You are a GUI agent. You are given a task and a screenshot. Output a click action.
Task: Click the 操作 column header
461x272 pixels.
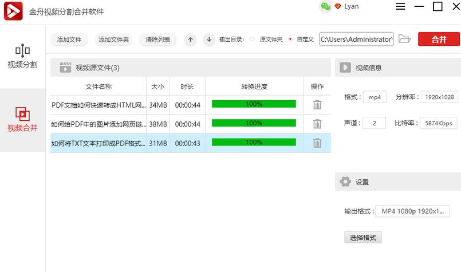pyautogui.click(x=317, y=86)
